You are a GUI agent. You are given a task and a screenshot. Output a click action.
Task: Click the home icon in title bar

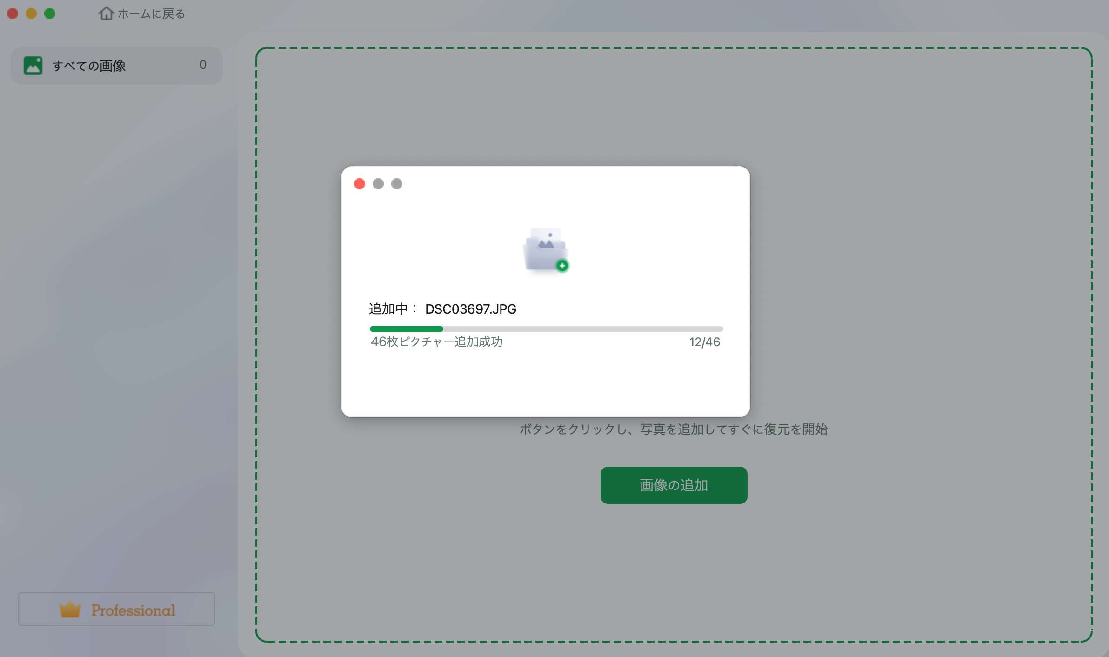coord(106,13)
